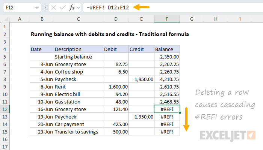This screenshot has height=150, width=263.
Task: Click the balance cell '4,210.75'
Action: (167, 79)
